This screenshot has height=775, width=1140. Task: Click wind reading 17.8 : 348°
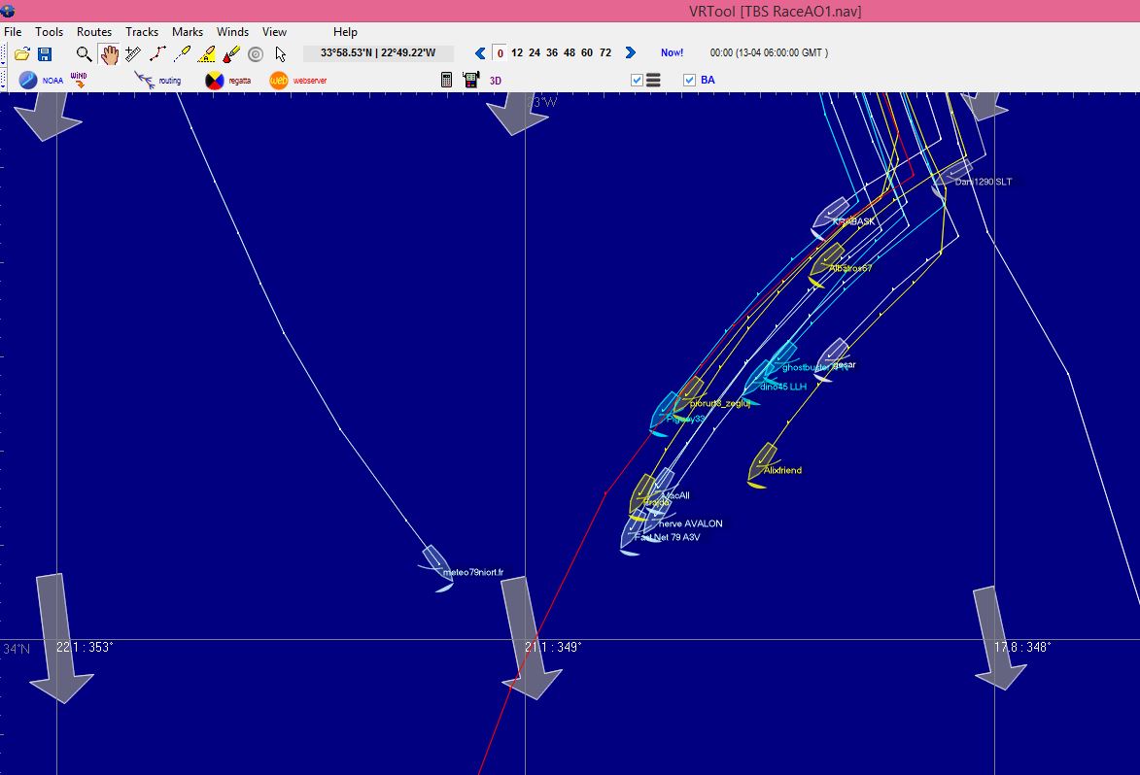tap(1022, 647)
